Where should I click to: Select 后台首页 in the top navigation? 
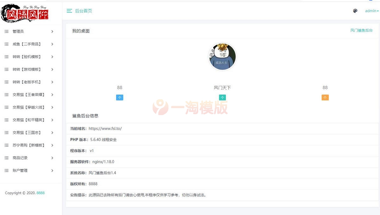[83, 11]
